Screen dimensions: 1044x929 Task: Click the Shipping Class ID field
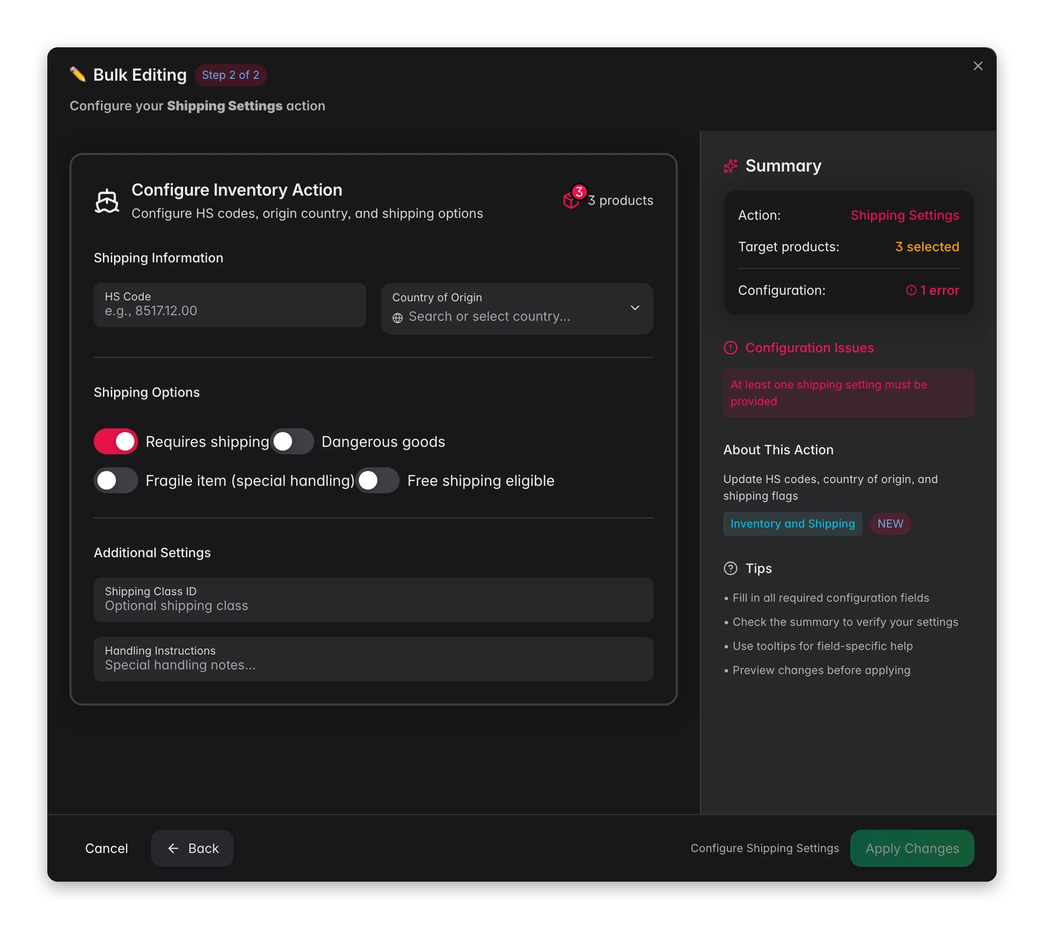[373, 599]
